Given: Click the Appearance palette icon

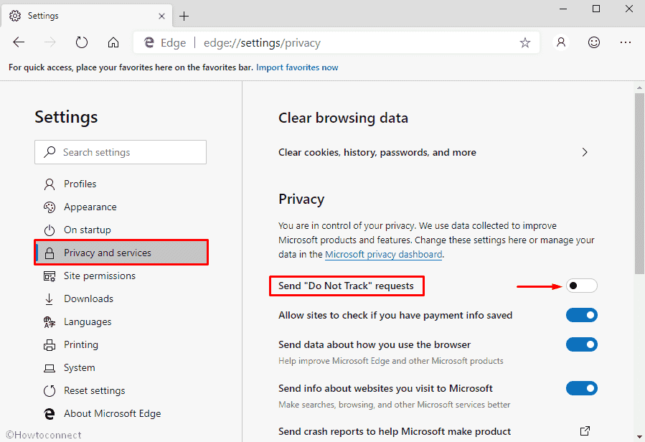Looking at the screenshot, I should [x=50, y=207].
